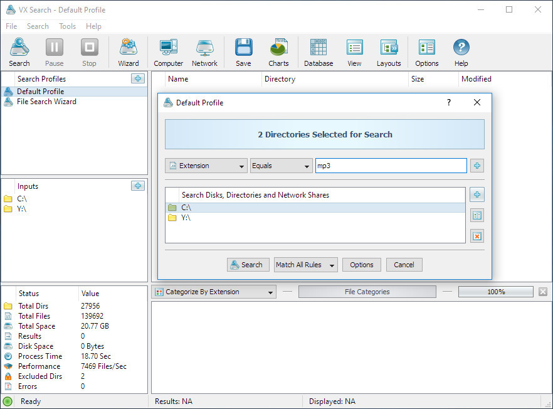Click the Errors status row
Image resolution: width=553 pixels, height=409 pixels.
click(74, 386)
